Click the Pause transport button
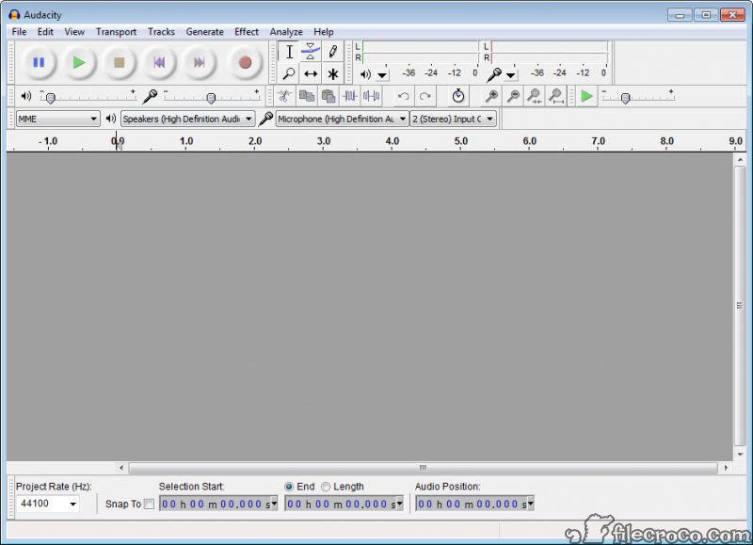 [39, 62]
